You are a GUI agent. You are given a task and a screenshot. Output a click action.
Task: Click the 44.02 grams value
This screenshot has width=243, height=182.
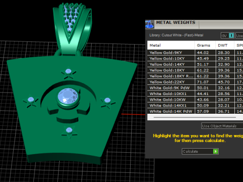[203, 53]
